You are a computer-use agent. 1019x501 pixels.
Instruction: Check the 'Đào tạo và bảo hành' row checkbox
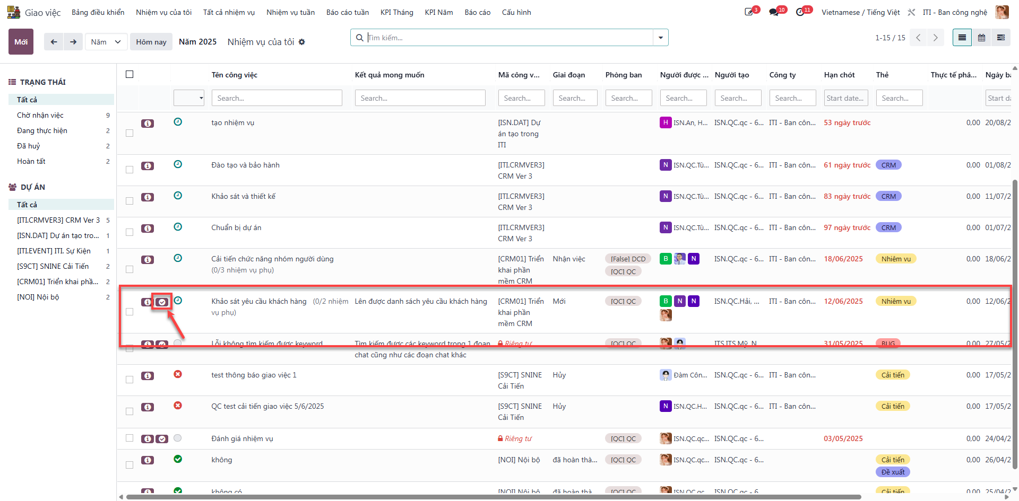point(129,170)
